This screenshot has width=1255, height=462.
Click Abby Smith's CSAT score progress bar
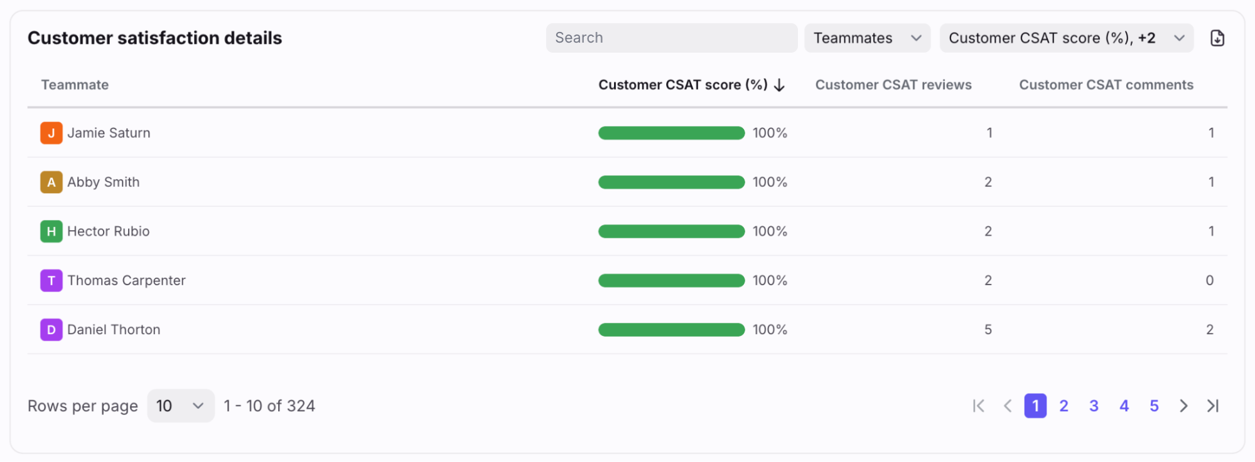coord(671,182)
